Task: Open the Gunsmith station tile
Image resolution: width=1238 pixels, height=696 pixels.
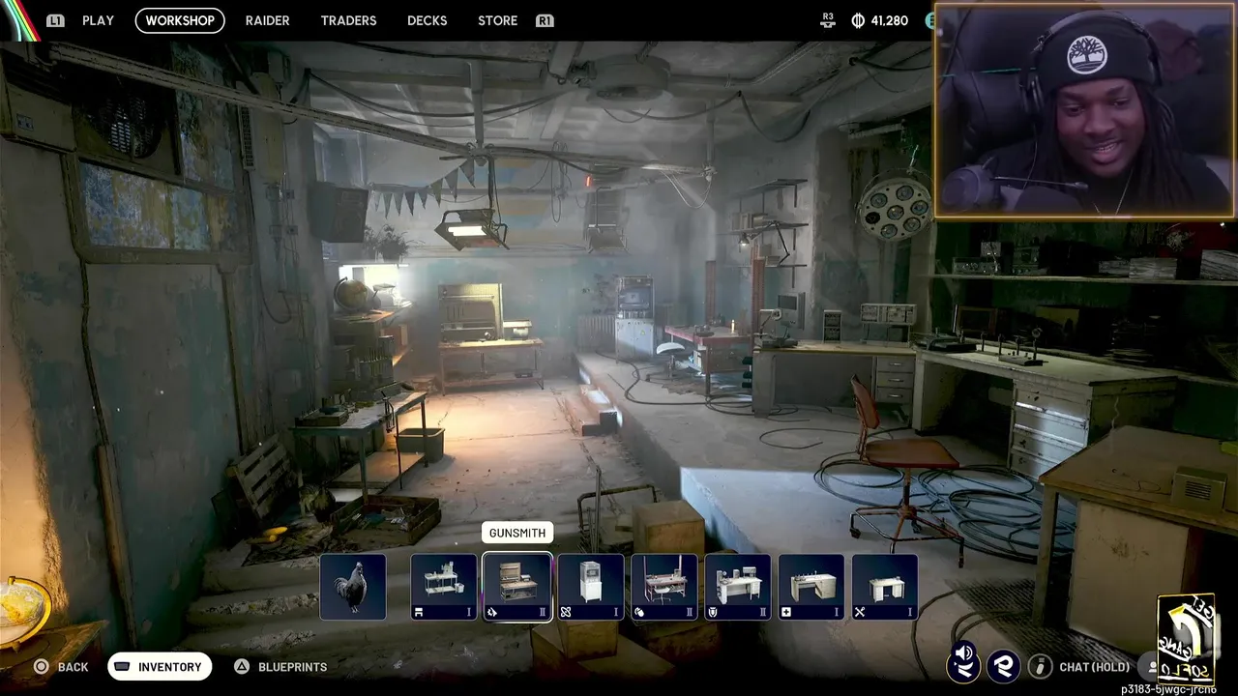Action: (517, 587)
